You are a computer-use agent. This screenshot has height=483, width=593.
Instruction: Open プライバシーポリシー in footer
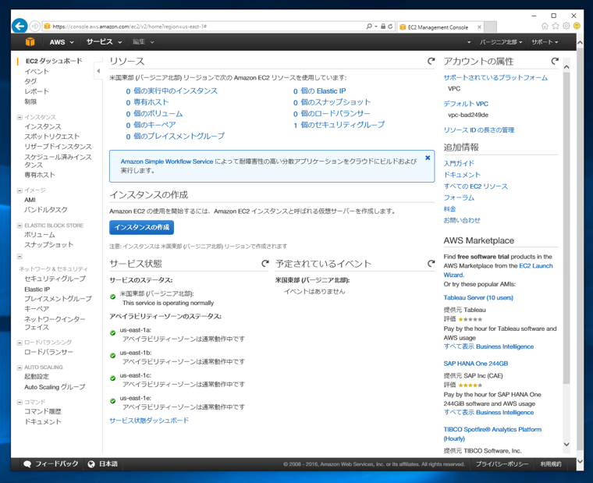[x=502, y=464]
